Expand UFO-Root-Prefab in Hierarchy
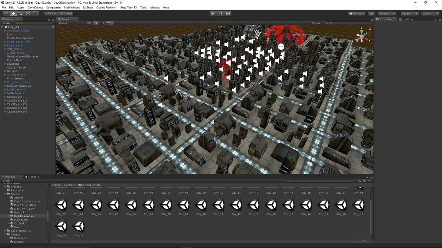Image resolution: width=442 pixels, height=248 pixels. pos(5,31)
